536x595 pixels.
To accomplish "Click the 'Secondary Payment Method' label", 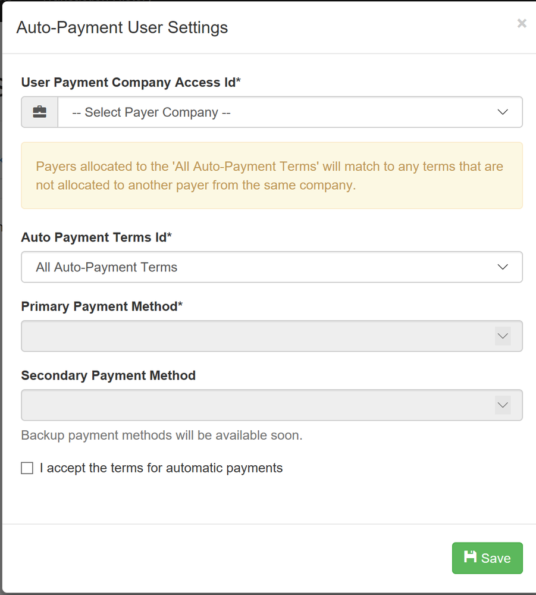I will [108, 375].
